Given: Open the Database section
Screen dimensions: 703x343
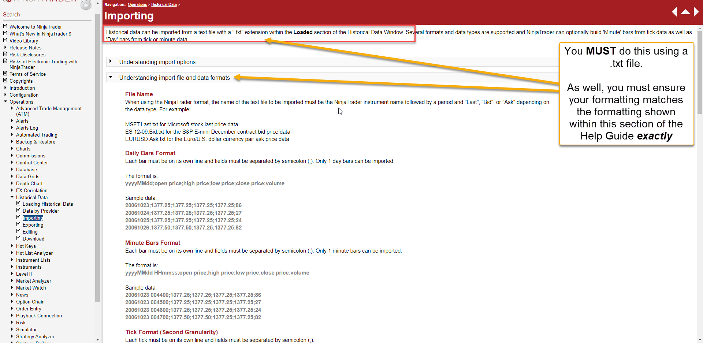Looking at the screenshot, I should (26, 169).
